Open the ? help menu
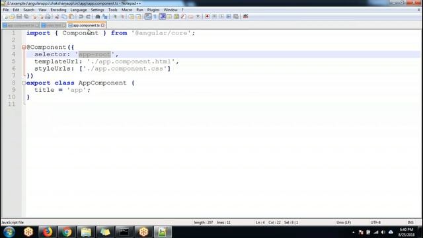The width and height of the screenshot is (423, 238). pyautogui.click(x=182, y=10)
